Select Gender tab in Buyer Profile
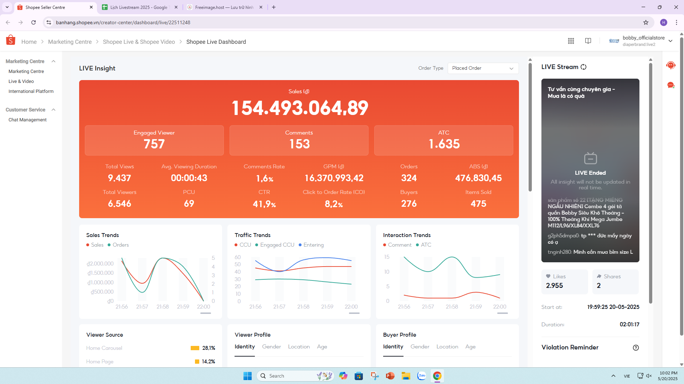Image resolution: width=684 pixels, height=384 pixels. click(x=420, y=347)
